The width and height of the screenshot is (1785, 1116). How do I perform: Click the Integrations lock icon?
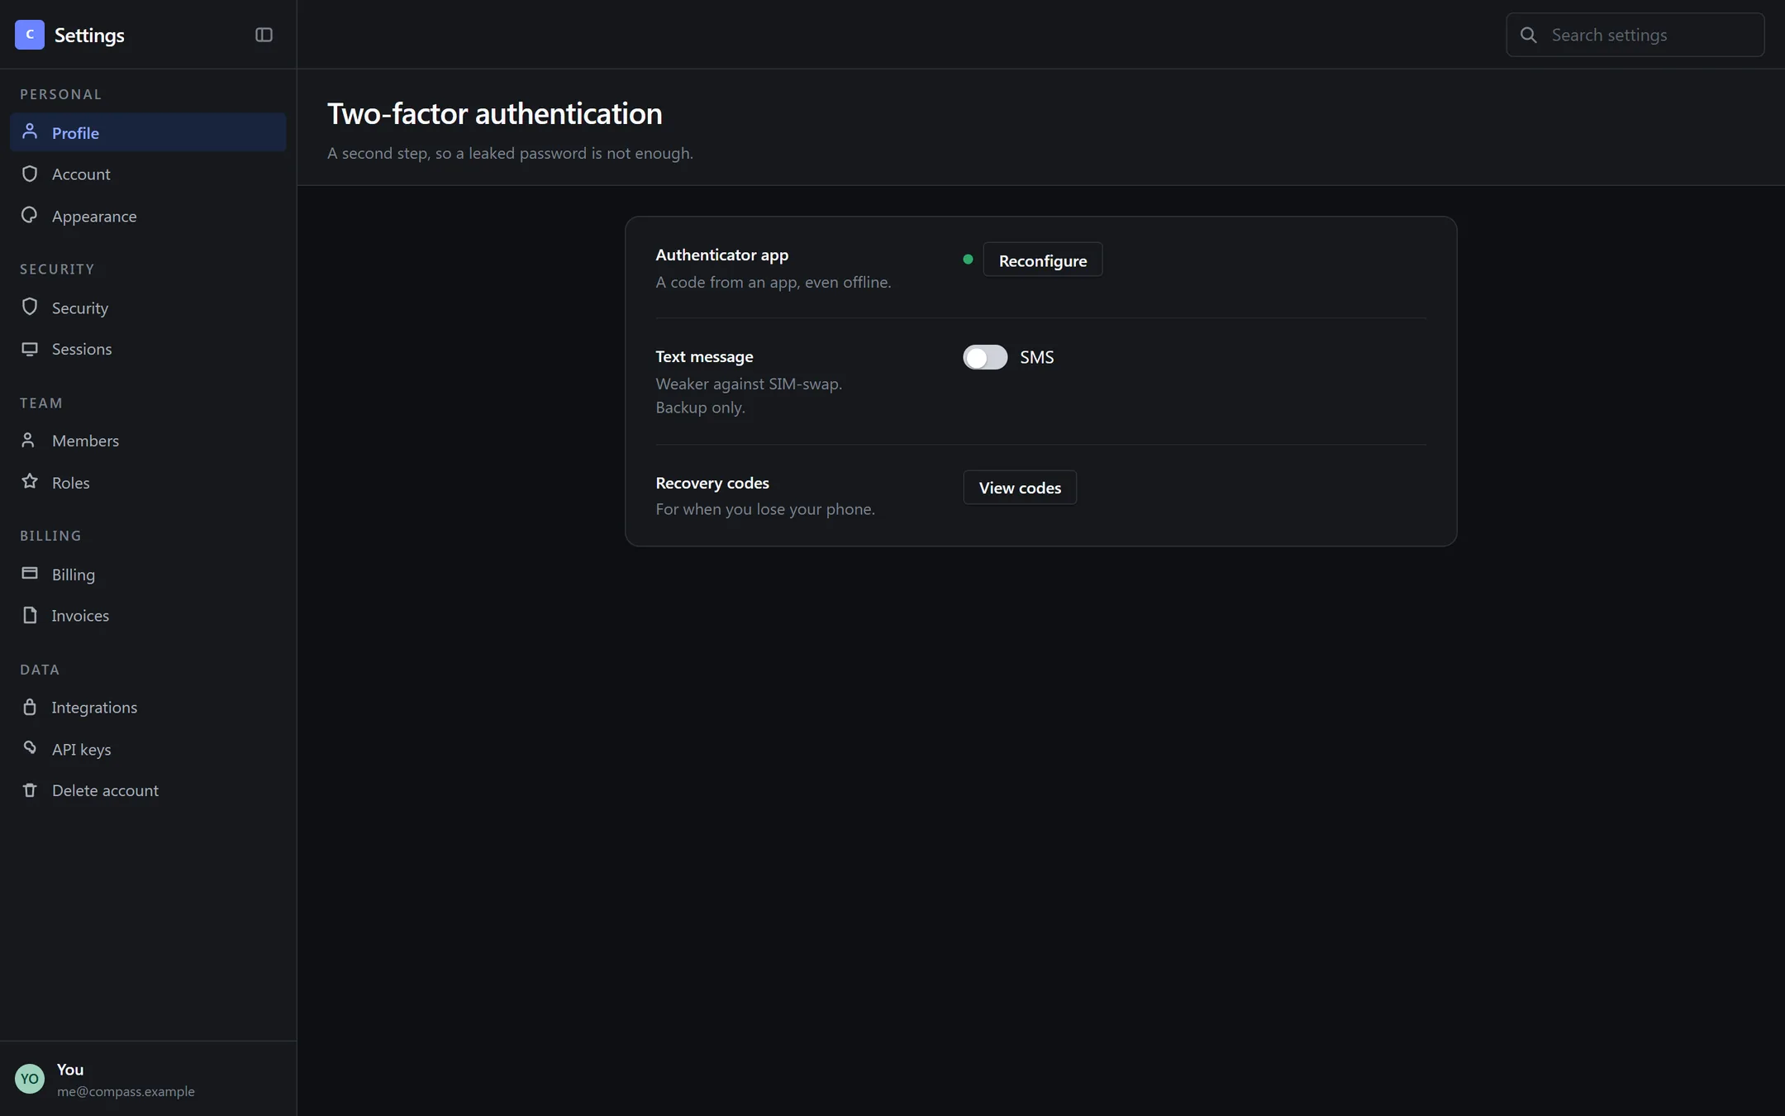(30, 707)
